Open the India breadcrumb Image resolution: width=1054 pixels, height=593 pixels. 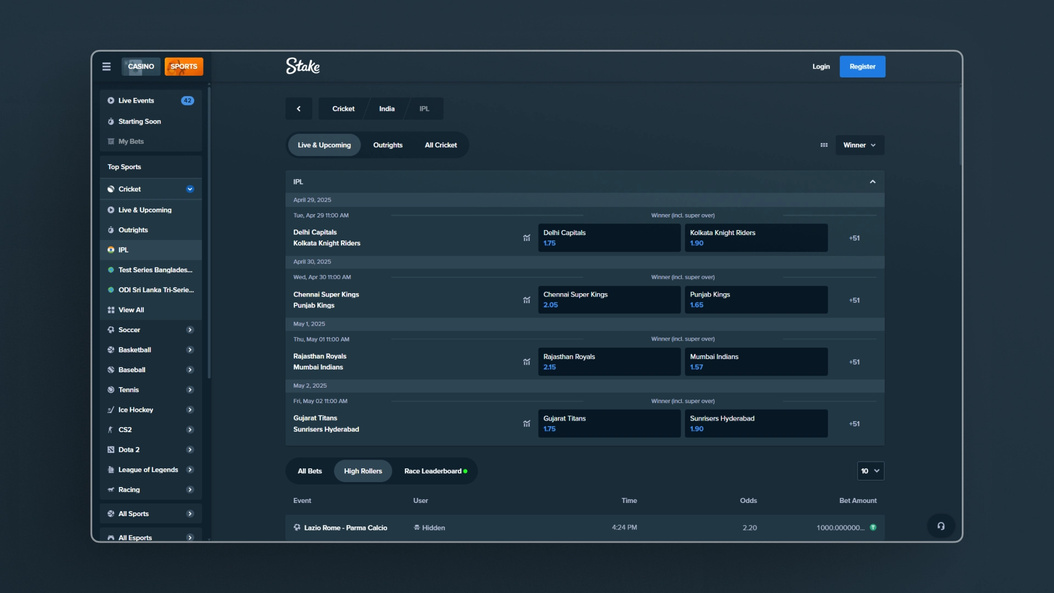[387, 109]
